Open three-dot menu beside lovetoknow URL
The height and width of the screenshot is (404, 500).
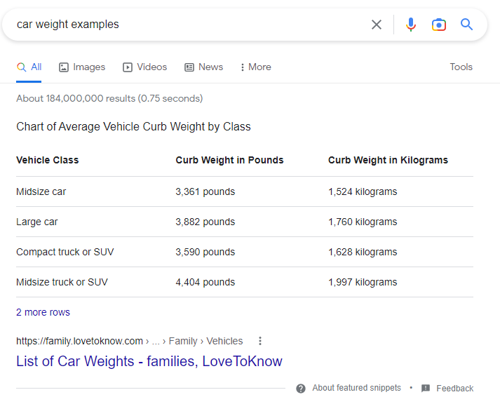[260, 341]
